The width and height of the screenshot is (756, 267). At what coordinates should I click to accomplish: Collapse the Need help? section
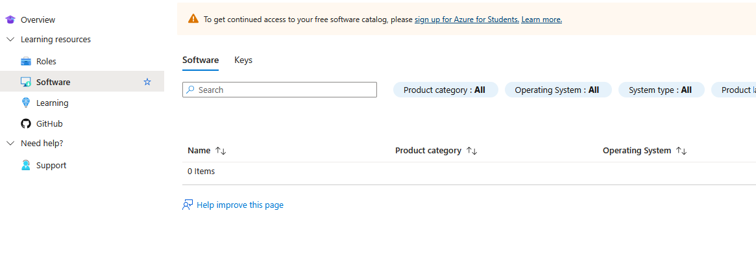tap(10, 143)
